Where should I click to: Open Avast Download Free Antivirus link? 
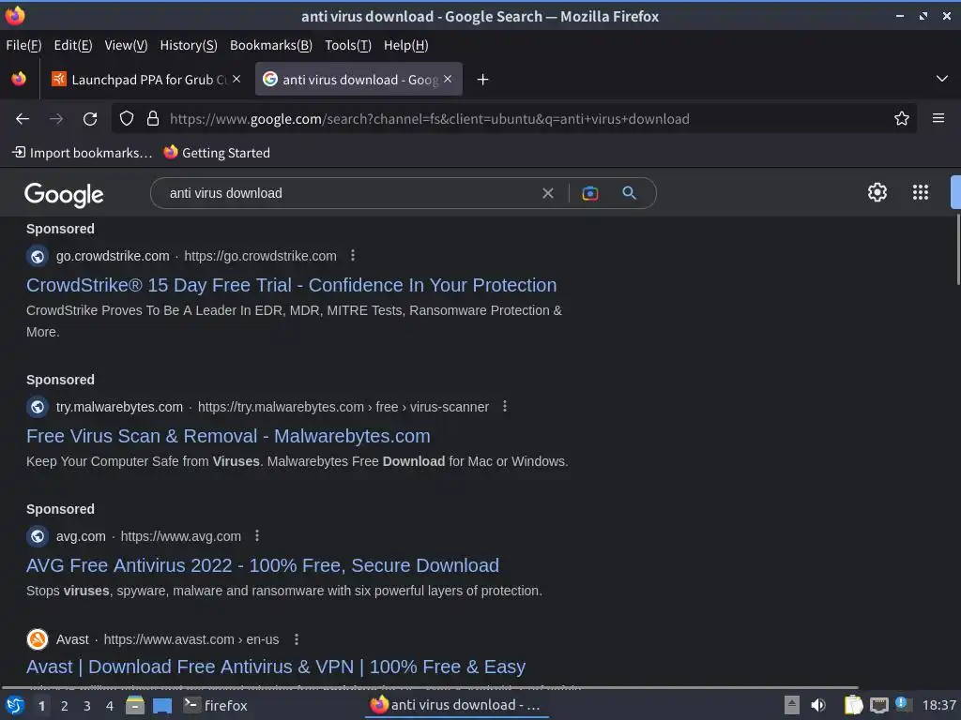(x=276, y=667)
